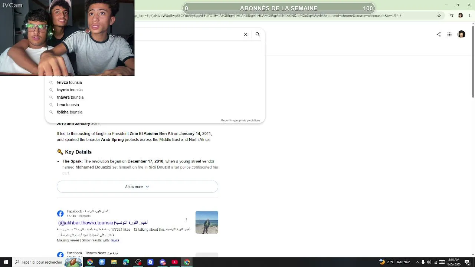Viewport: 475px width, 267px height.
Task: Click the scrollbar up arrow
Action: (473, 23)
